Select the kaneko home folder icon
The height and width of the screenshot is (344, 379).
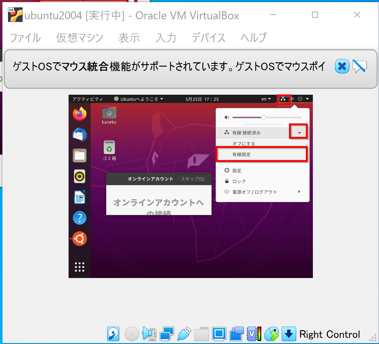tap(109, 115)
